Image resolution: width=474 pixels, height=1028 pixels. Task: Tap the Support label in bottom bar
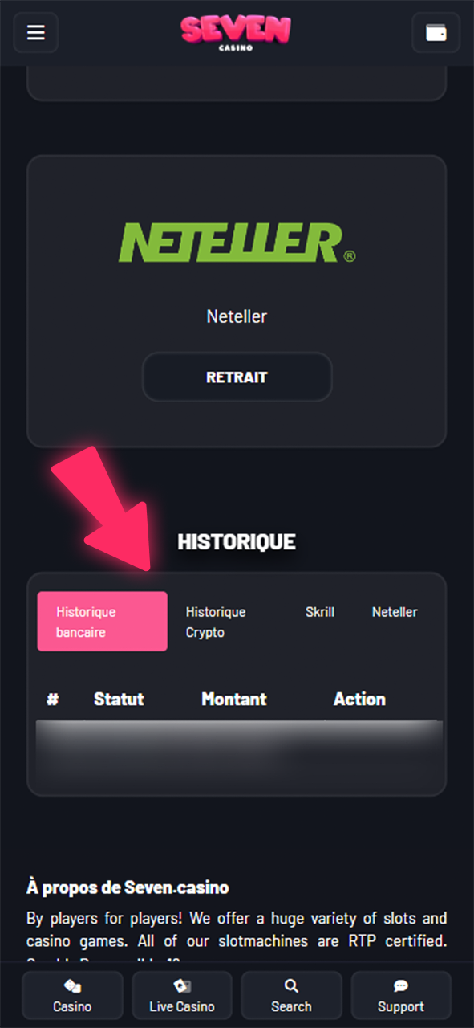[x=400, y=1006]
